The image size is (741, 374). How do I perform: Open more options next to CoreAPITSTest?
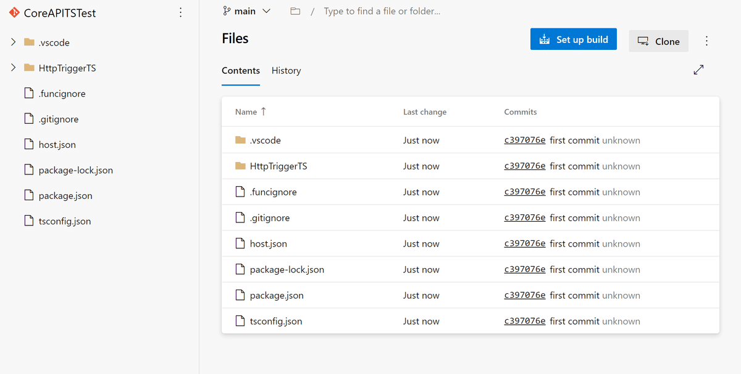point(180,12)
